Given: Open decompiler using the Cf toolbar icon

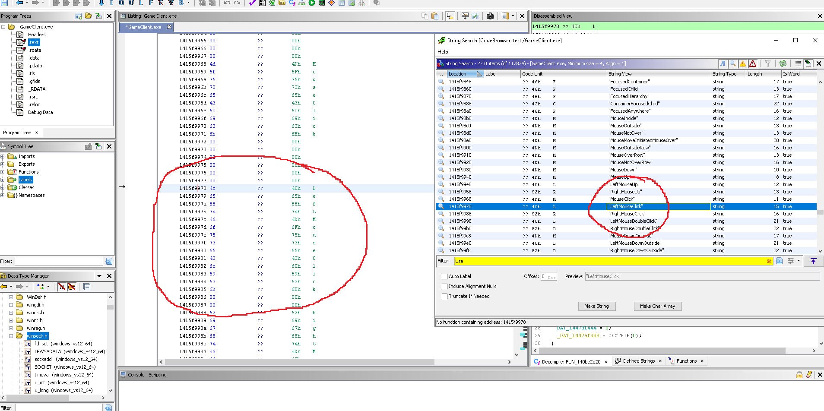Looking at the screenshot, I should click(x=292, y=3).
